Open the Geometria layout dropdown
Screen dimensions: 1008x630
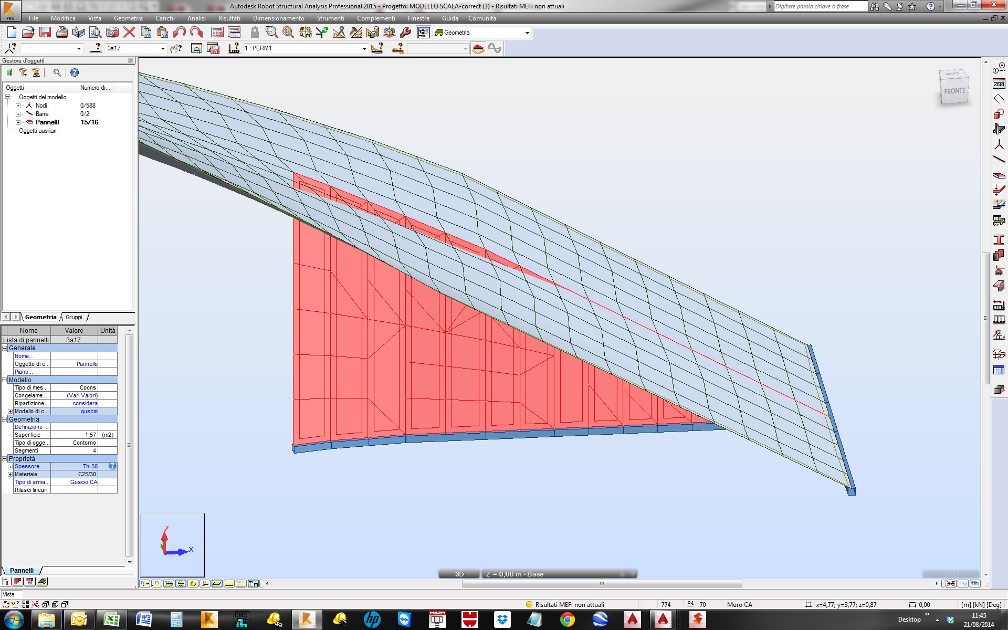[x=527, y=33]
